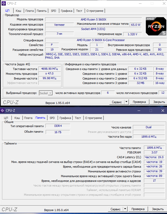Image resolution: width=167 pixels, height=214 pixels.
Task: Select the Память tab in the upper window
Action: (x=42, y=11)
